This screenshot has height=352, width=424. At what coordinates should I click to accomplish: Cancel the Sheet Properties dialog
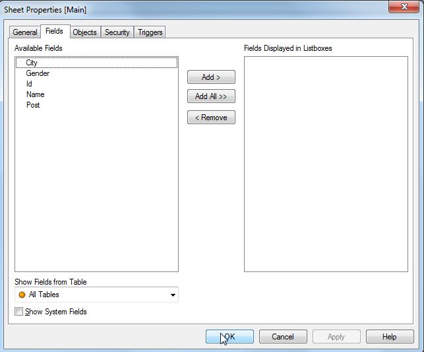pyautogui.click(x=283, y=337)
